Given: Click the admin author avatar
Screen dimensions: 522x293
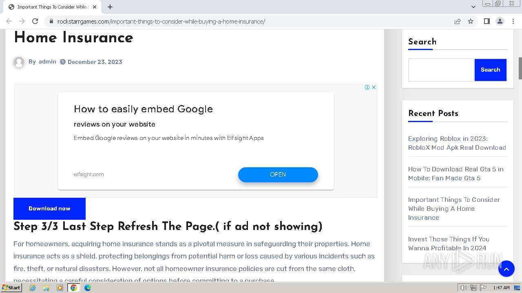Looking at the screenshot, I should 19,62.
